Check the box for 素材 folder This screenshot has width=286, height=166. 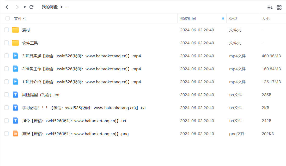click(x=7, y=30)
